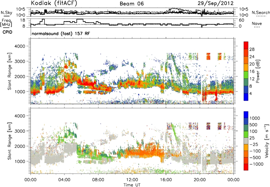Click the 'Kodiak (fitACF)' title text
270x187 pixels.
54,3
